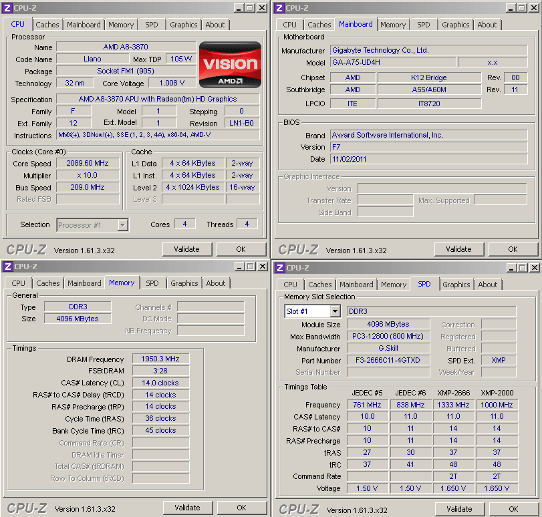Click CPU-Z title icon in AMD A8-3870 processor window

point(7,8)
